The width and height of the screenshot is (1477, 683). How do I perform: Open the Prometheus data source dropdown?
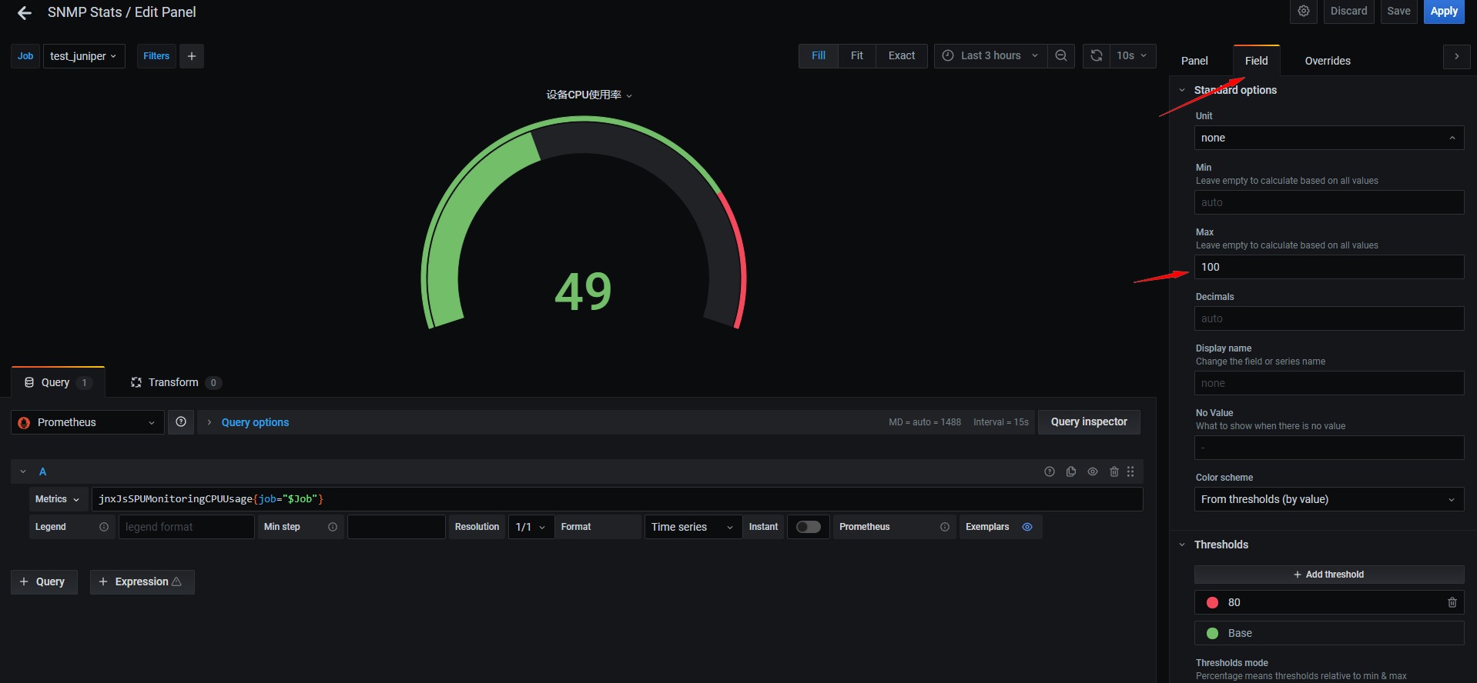pos(88,422)
